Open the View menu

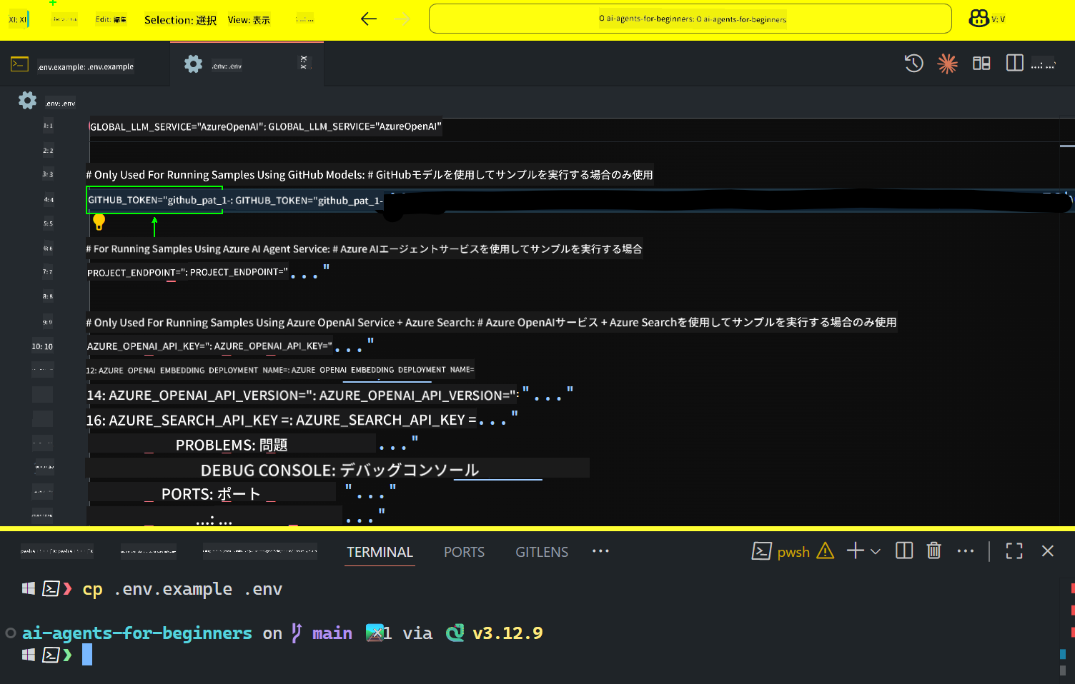(x=249, y=20)
